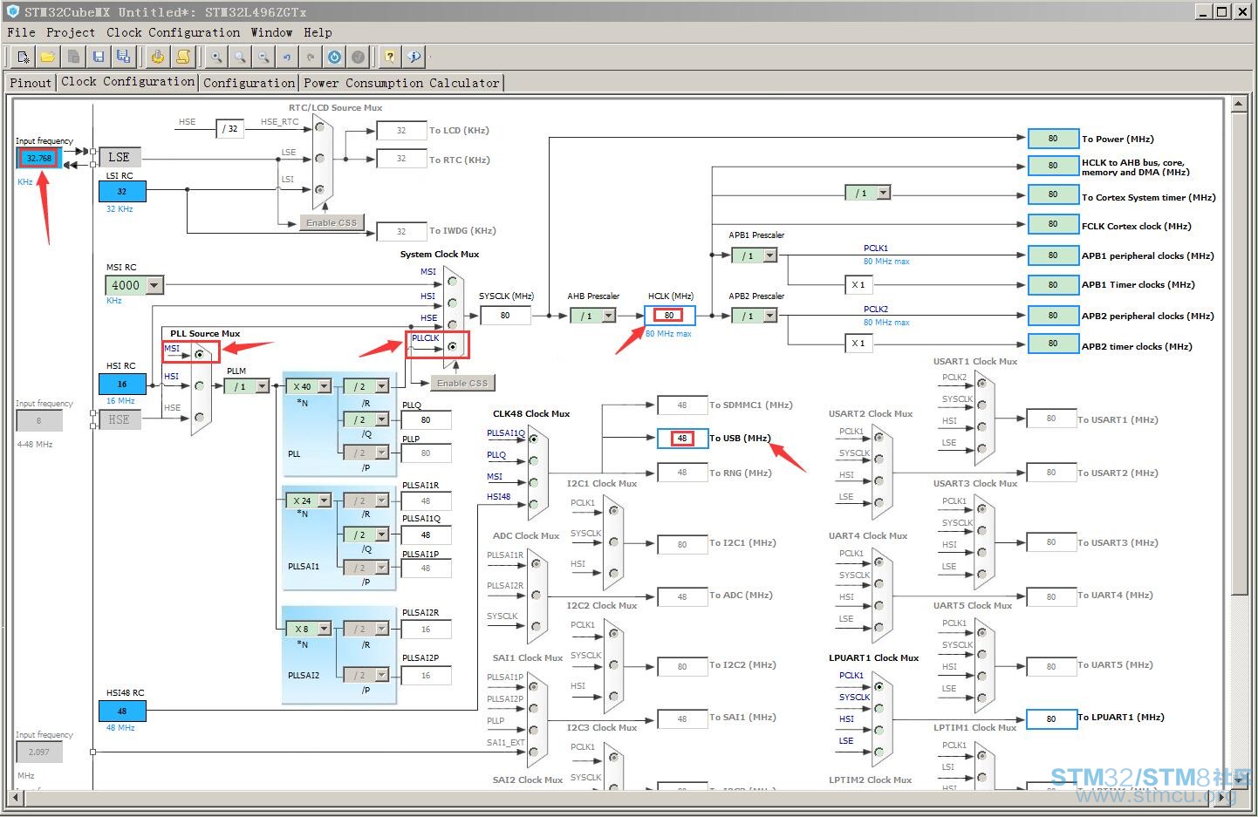Open the APB2 Prescaler dropdown
Image resolution: width=1258 pixels, height=817 pixels.
tap(769, 316)
